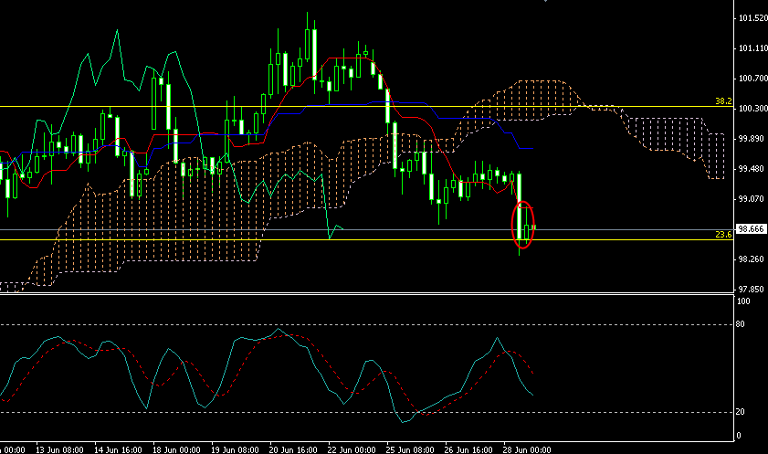Select the 20 Jun 16:00 time label

click(x=292, y=449)
